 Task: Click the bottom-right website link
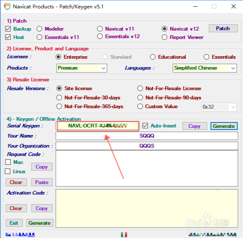point(213,235)
